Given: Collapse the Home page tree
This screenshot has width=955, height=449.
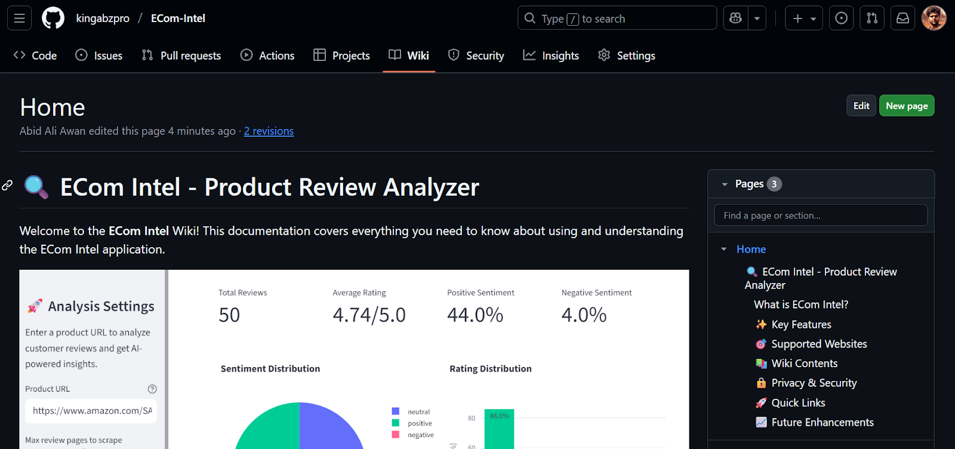Looking at the screenshot, I should coord(724,249).
